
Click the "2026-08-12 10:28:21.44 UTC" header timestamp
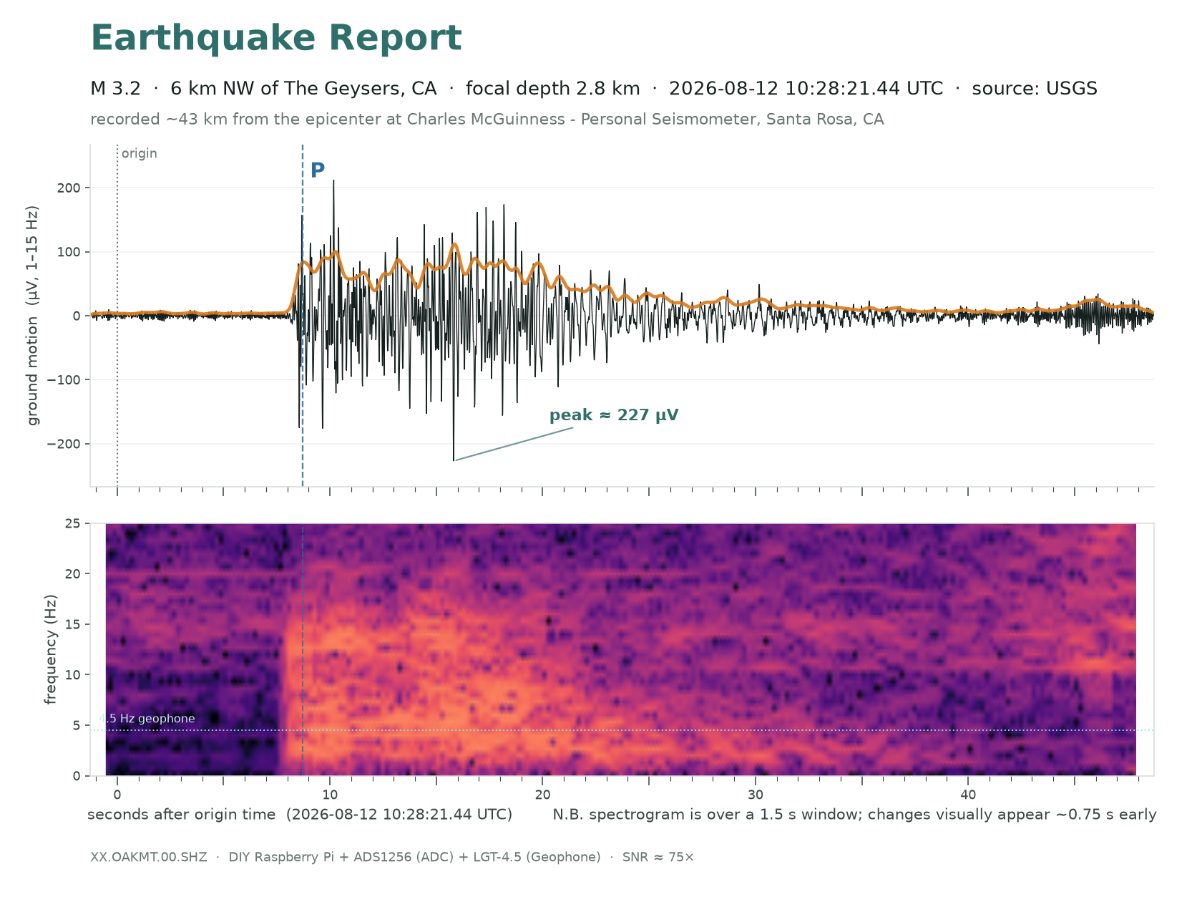point(806,89)
